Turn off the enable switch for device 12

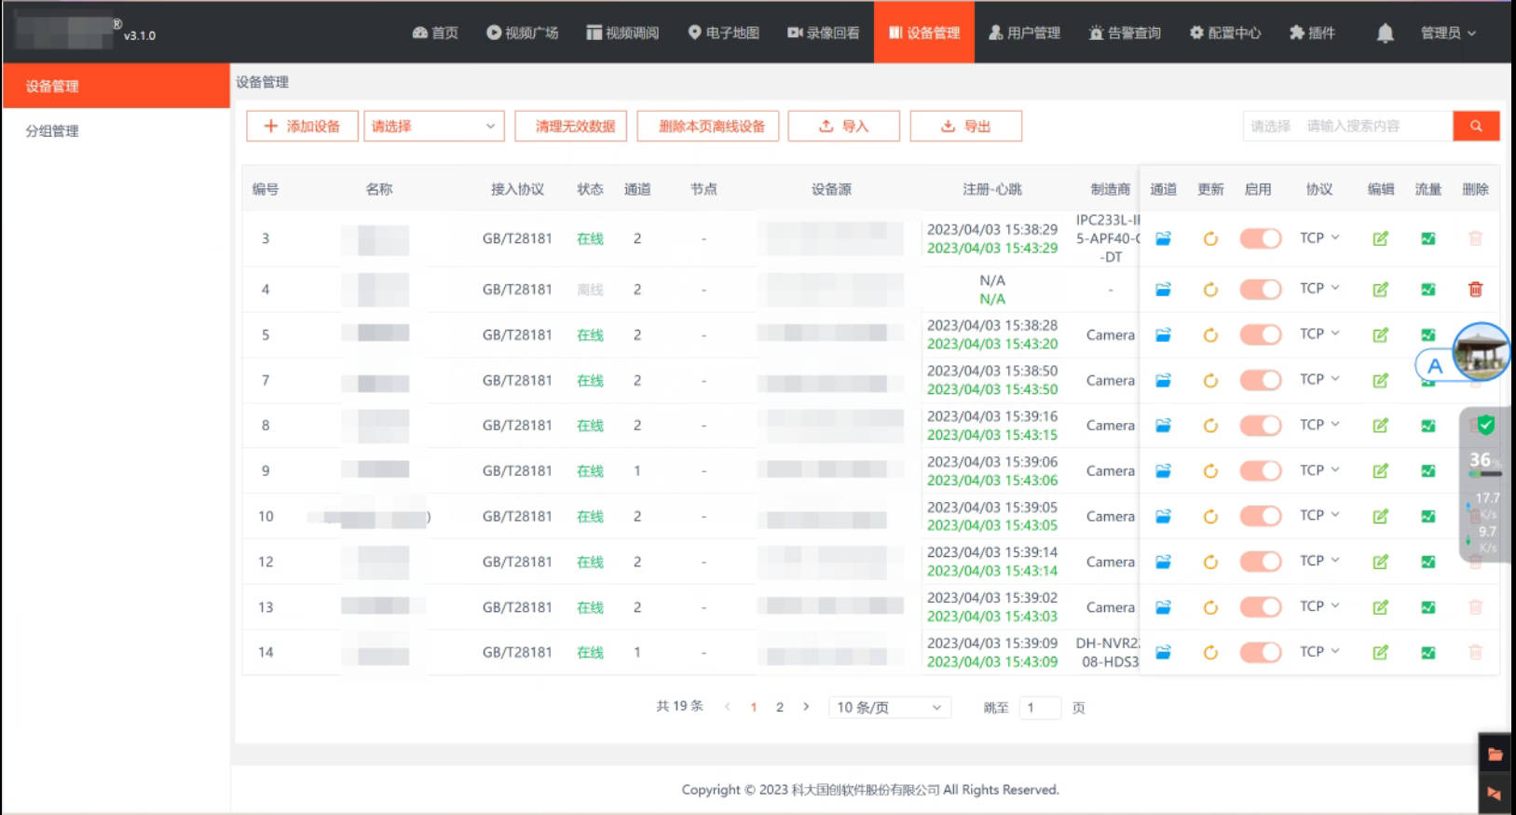coord(1260,563)
